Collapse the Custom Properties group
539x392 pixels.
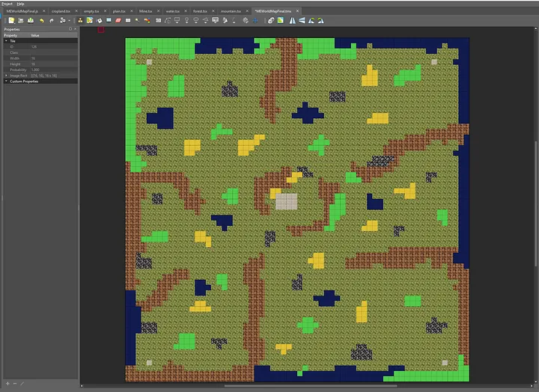(6, 81)
